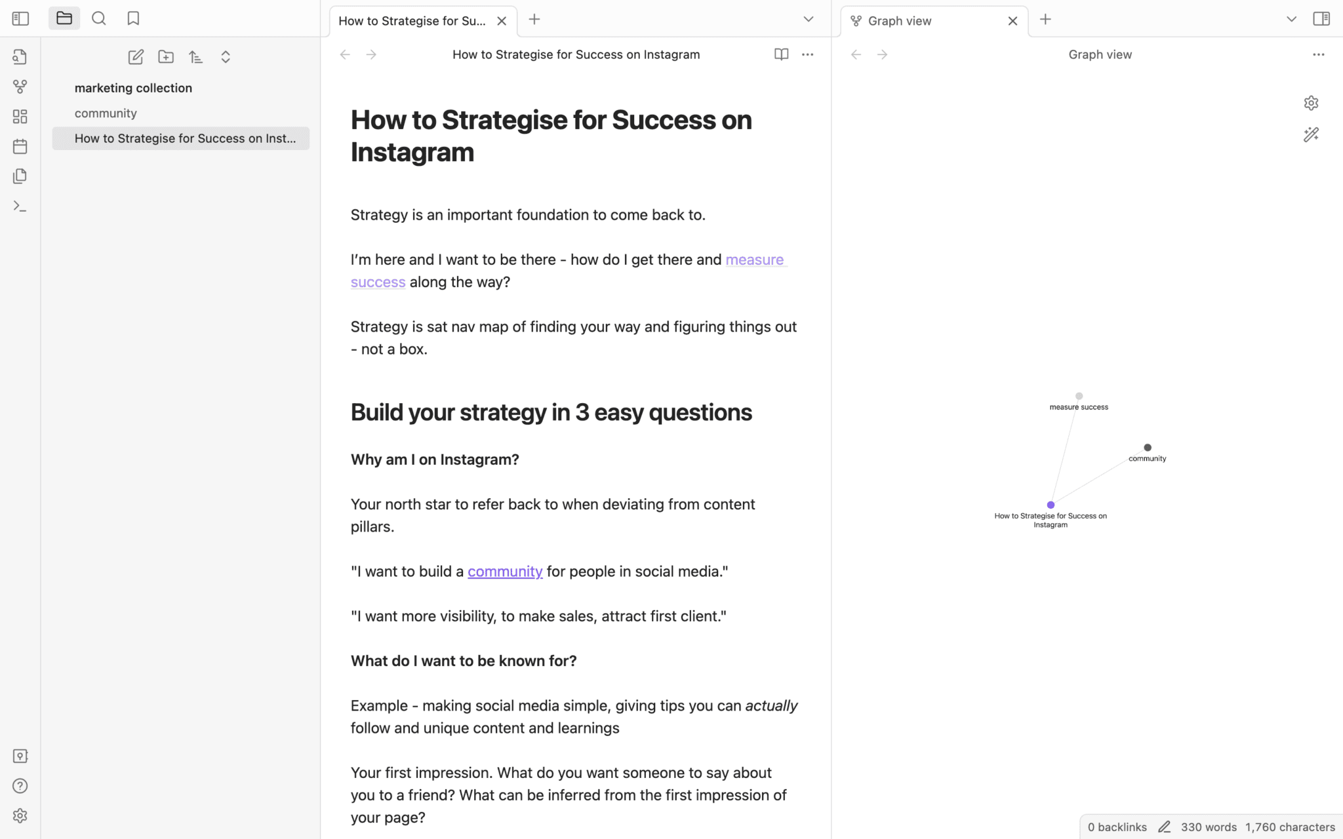Create a new folder in the sidebar
This screenshot has height=839, width=1343.
165,57
